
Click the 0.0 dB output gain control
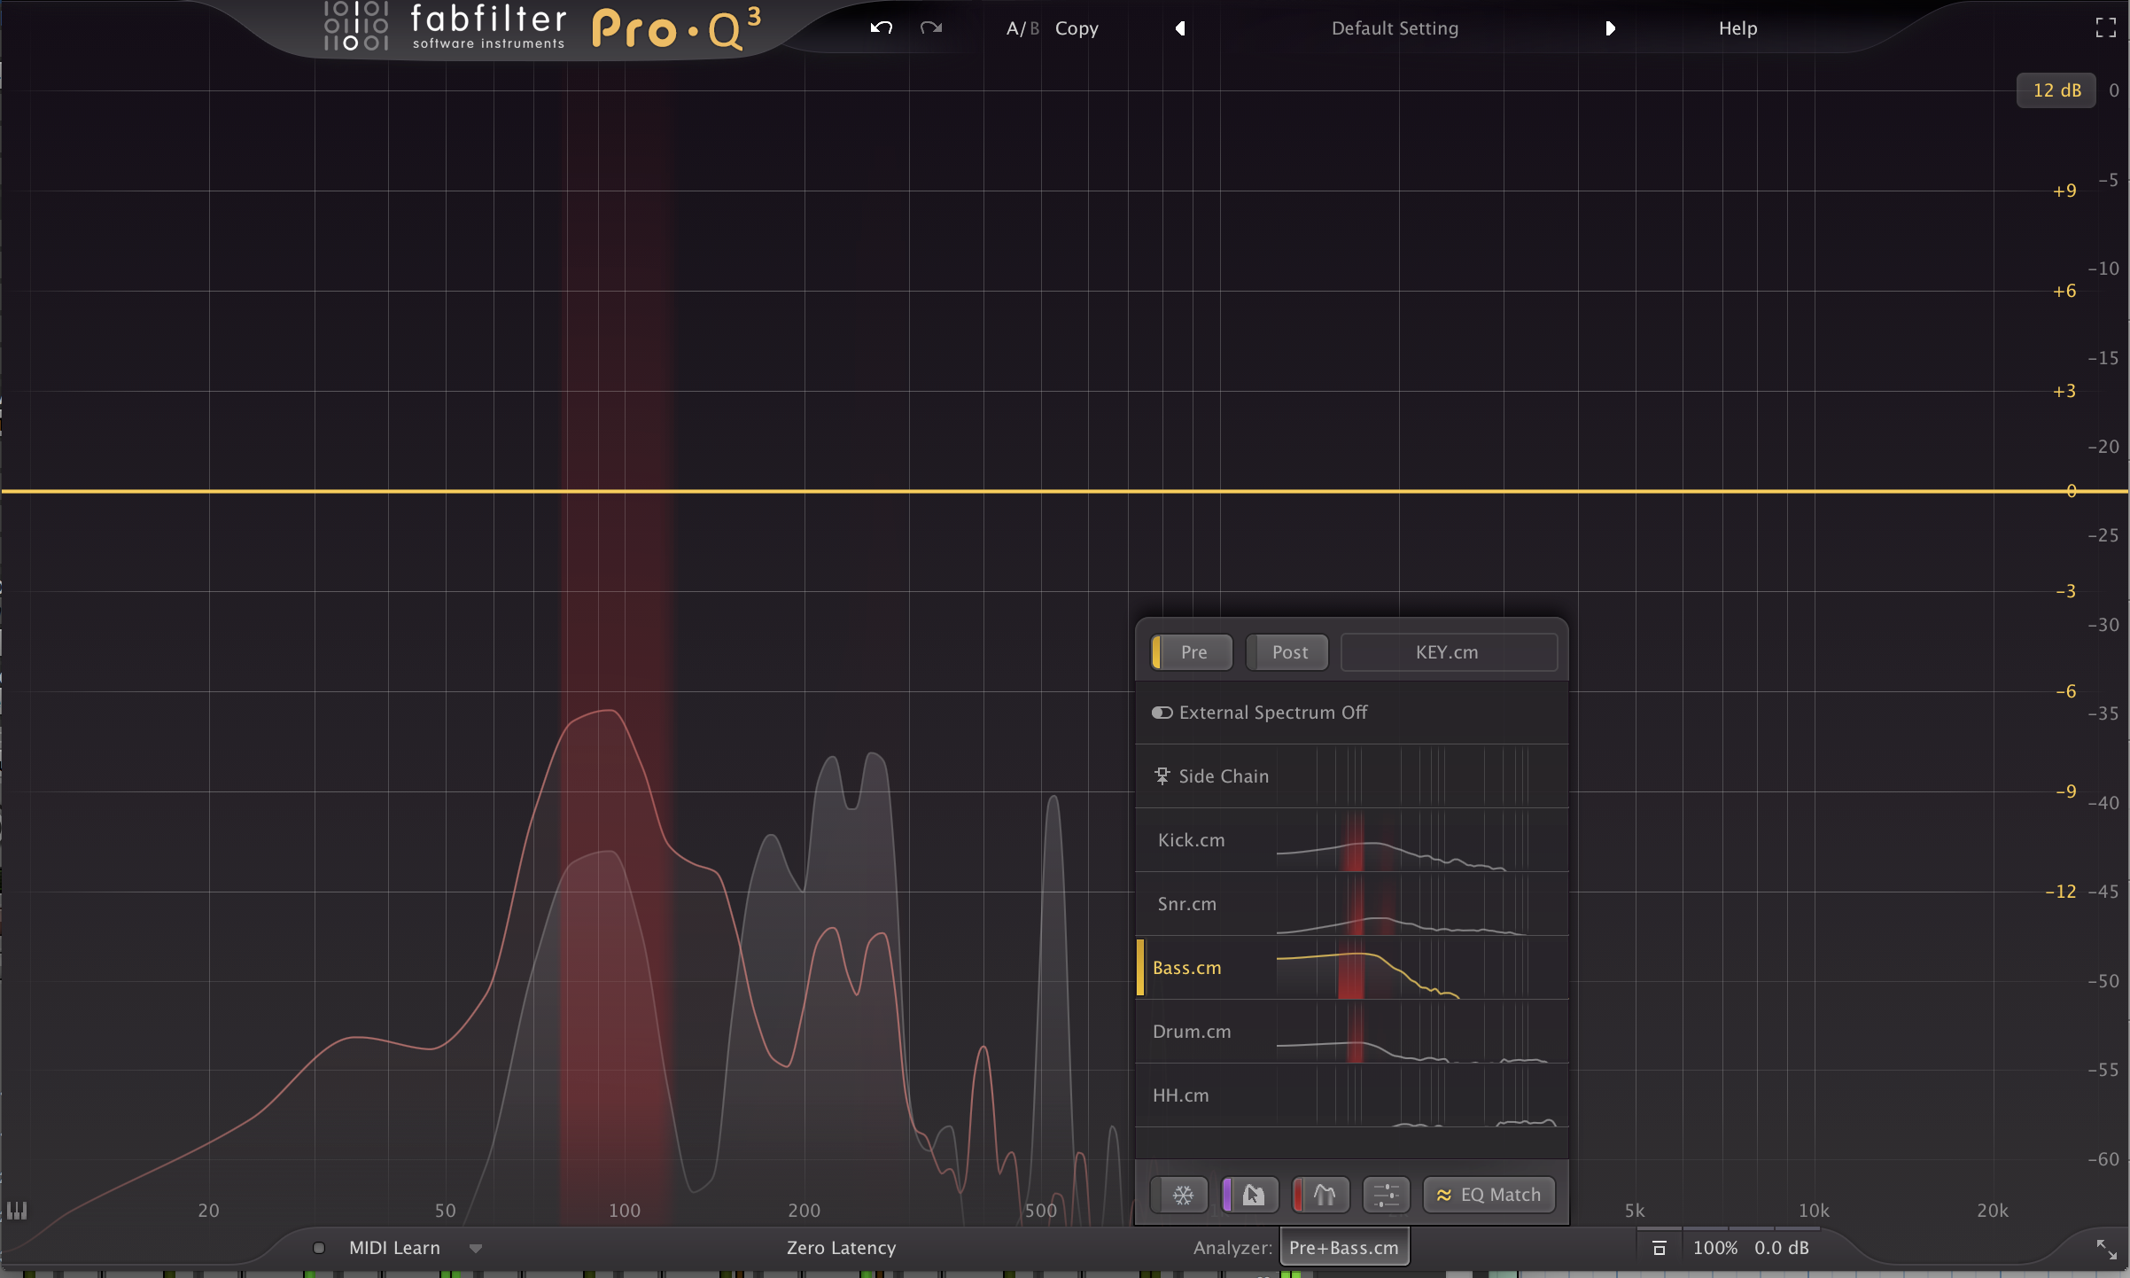1781,1248
